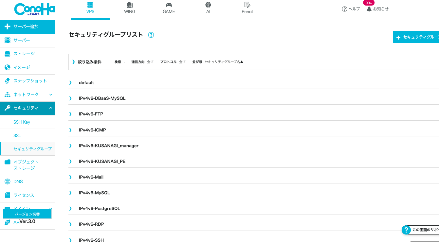This screenshot has height=242, width=439.
Task: Expand the IPv4v6-Mail group
Action: point(70,177)
